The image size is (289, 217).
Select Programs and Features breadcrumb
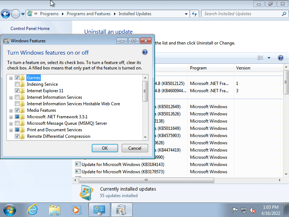pyautogui.click(x=89, y=14)
